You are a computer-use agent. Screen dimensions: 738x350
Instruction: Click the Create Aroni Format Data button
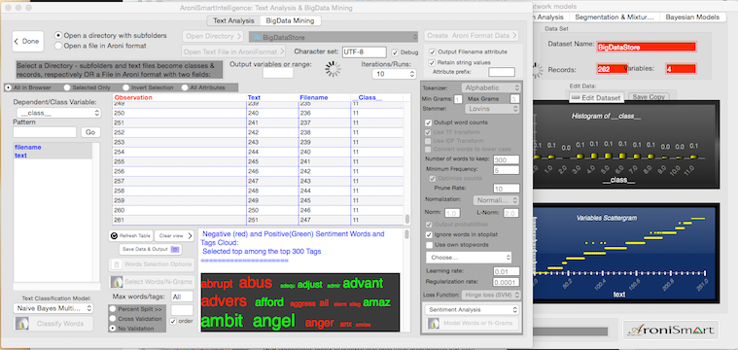(x=472, y=36)
